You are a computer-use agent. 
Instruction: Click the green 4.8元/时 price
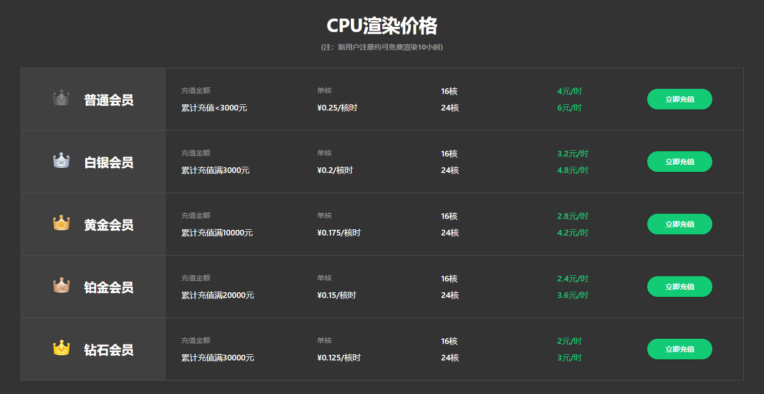pyautogui.click(x=572, y=170)
